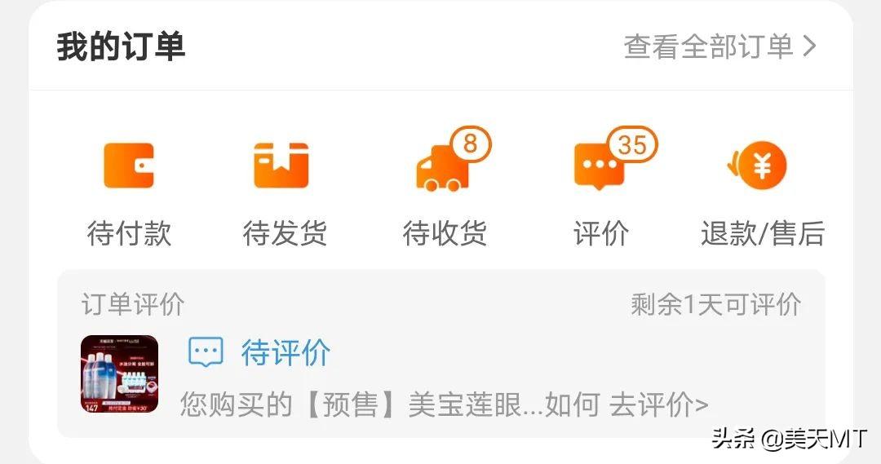The image size is (881, 464).
Task: Tap the blue 待评价 text
Action: [x=286, y=353]
